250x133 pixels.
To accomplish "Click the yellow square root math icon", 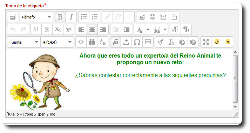I will [x=217, y=42].
